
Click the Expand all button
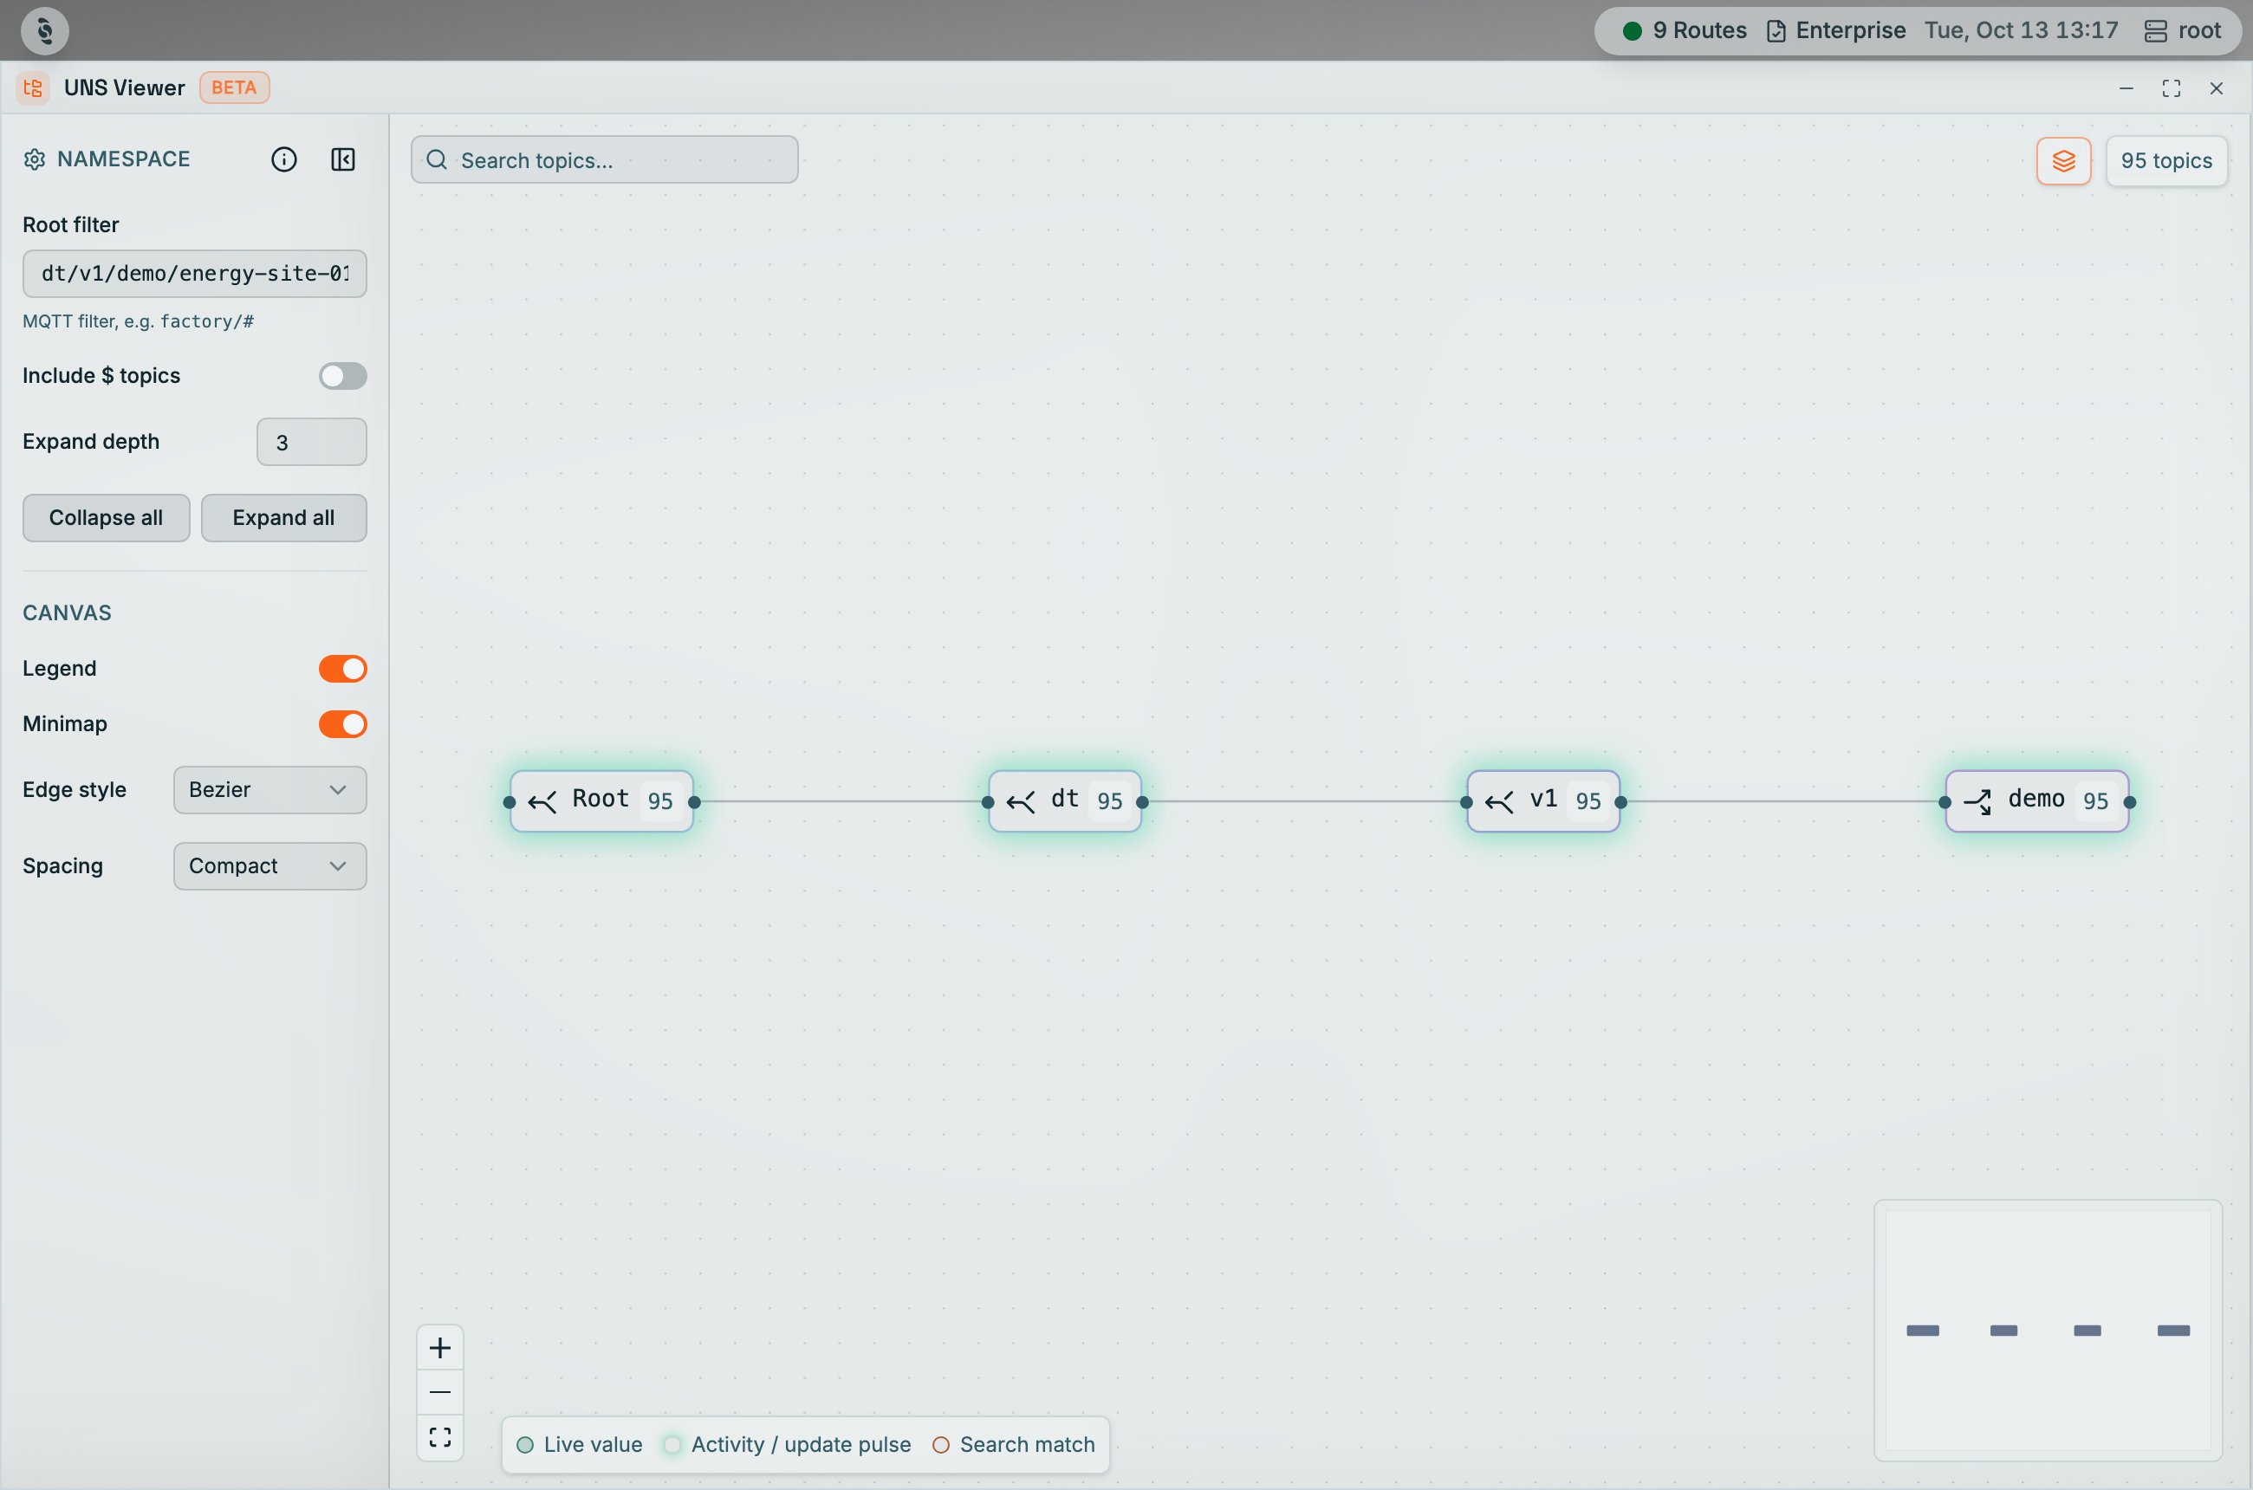(283, 518)
